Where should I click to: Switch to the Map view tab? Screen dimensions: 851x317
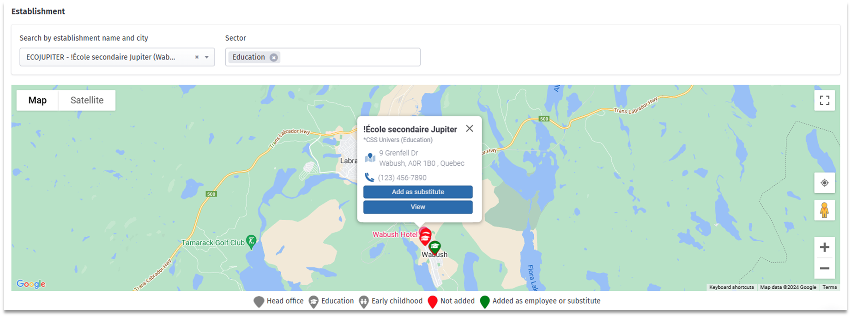coord(37,100)
